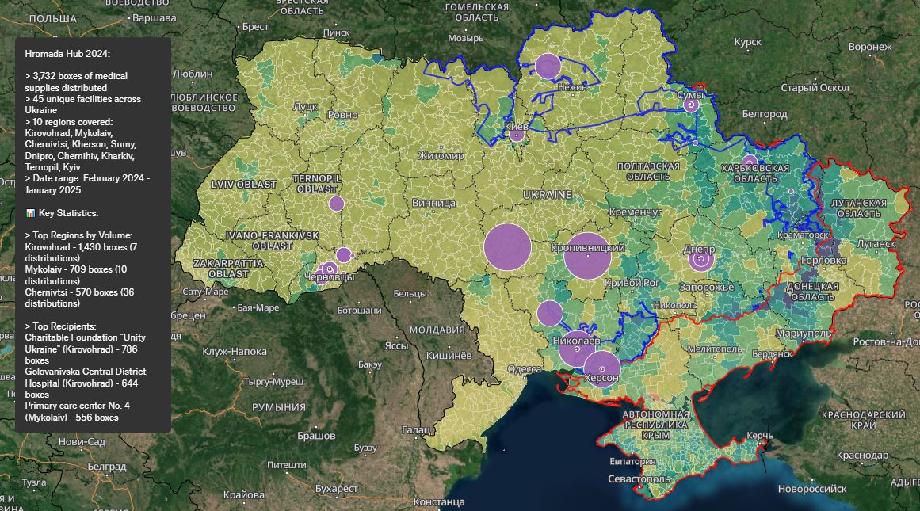Click the Брест city label
This screenshot has height=511, width=920.
(x=255, y=26)
